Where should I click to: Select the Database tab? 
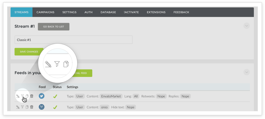pos(108,12)
